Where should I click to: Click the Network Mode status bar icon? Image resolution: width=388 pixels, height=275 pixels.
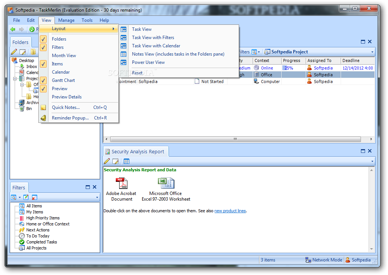click(x=308, y=260)
